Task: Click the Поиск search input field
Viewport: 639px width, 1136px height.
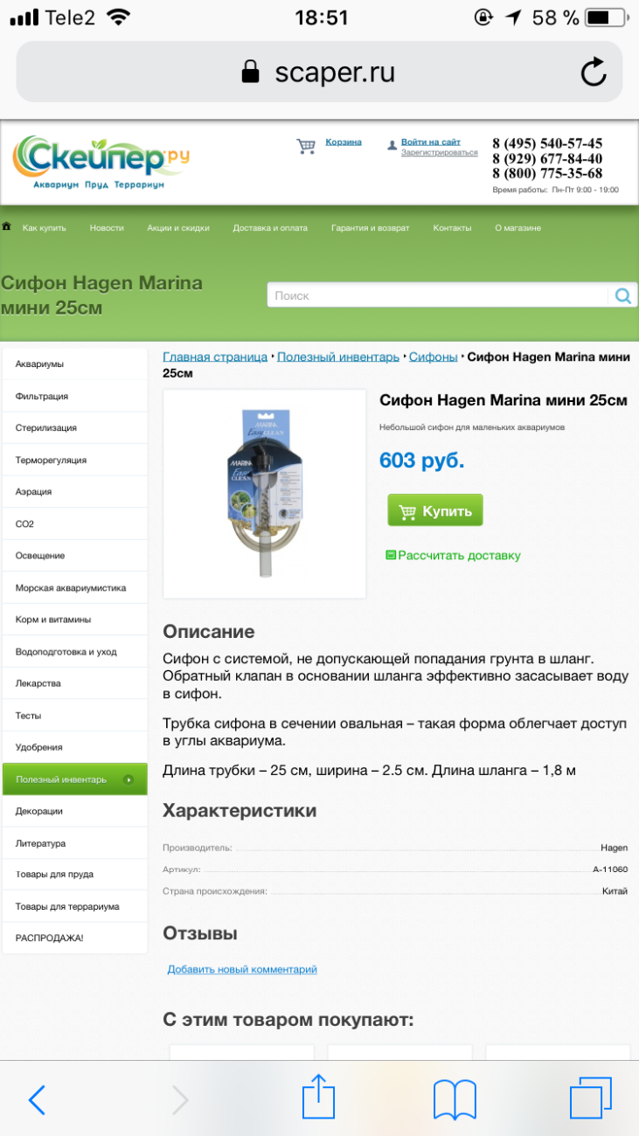Action: [437, 295]
